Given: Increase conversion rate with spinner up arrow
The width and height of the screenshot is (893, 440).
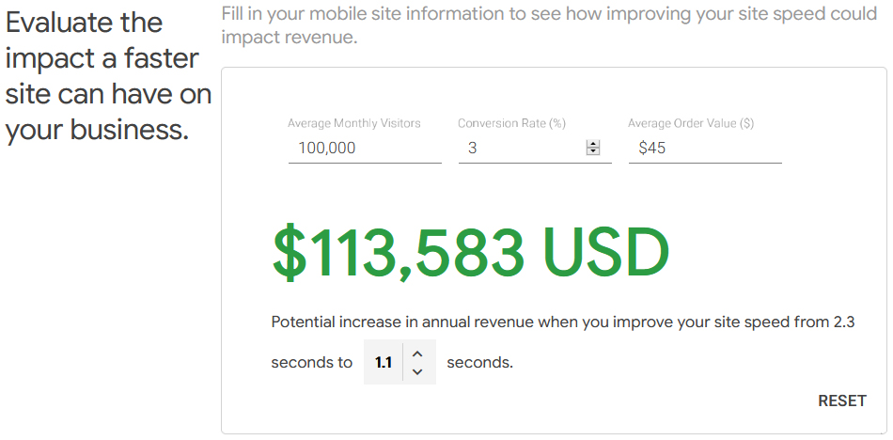Looking at the screenshot, I should 593,144.
